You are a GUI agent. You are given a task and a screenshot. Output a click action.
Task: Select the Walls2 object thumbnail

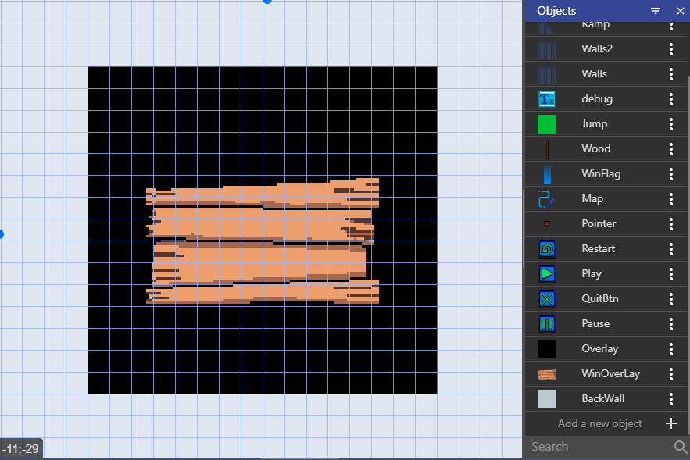[x=547, y=49]
